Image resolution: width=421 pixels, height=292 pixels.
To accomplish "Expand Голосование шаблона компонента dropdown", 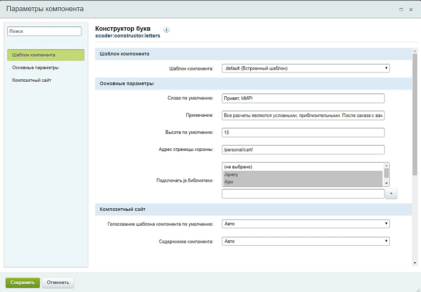I will (305, 224).
